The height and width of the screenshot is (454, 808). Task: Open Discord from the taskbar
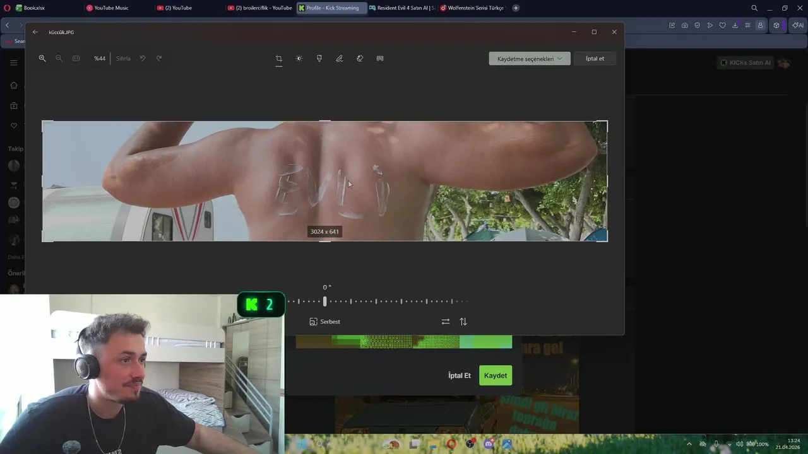[489, 444]
